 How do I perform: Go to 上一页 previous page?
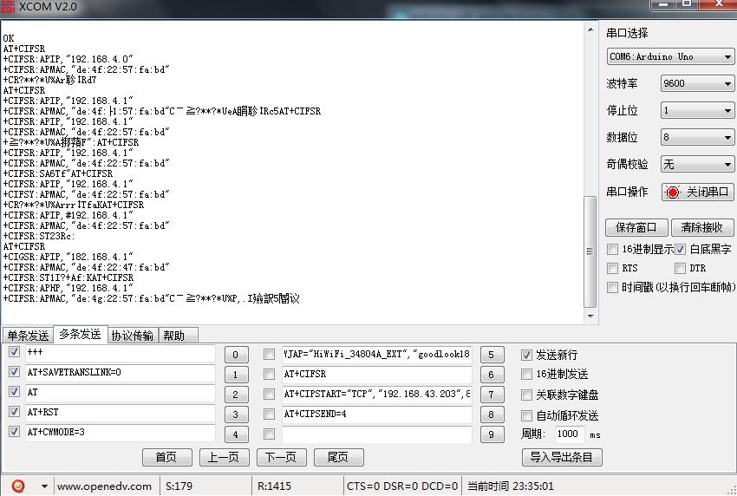(x=225, y=457)
